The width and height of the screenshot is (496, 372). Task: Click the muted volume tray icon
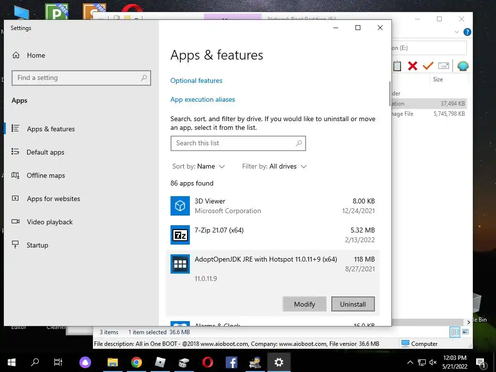pos(433,362)
